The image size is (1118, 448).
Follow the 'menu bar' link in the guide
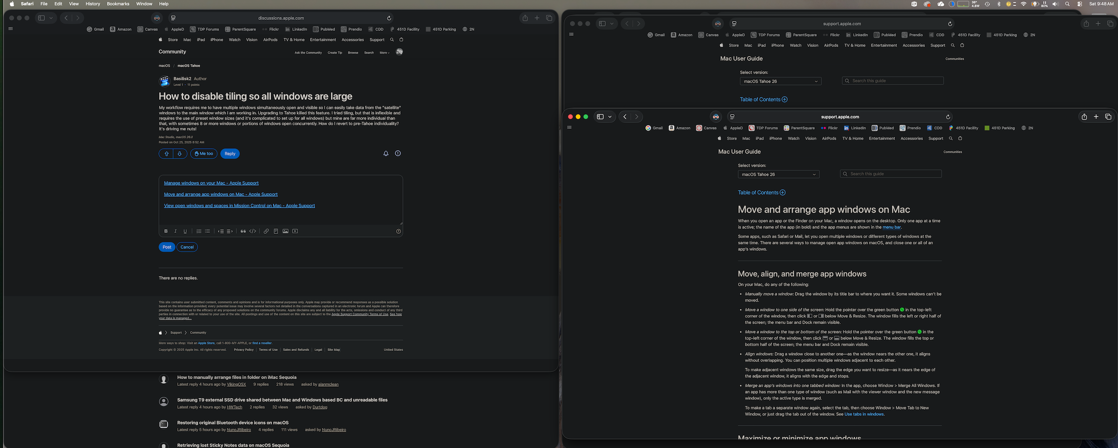[892, 227]
